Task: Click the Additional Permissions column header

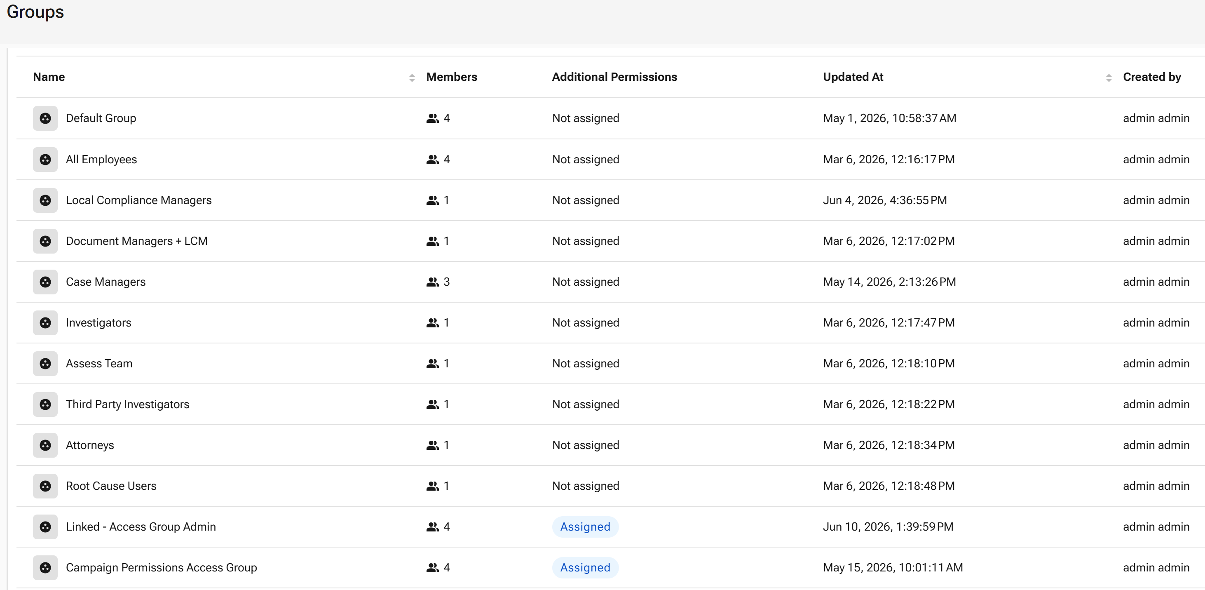Action: click(x=614, y=77)
